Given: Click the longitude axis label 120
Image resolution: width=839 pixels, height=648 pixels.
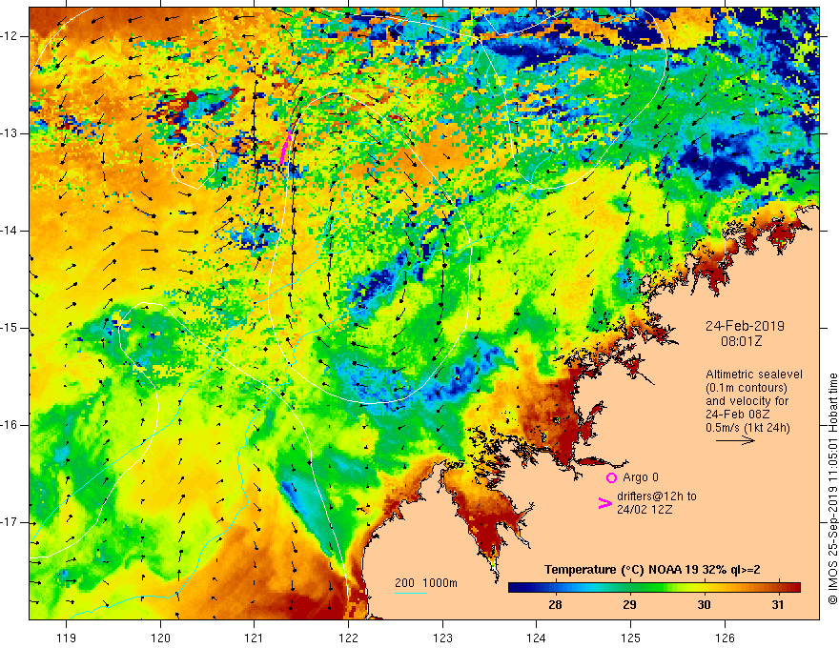Looking at the screenshot, I should point(160,638).
